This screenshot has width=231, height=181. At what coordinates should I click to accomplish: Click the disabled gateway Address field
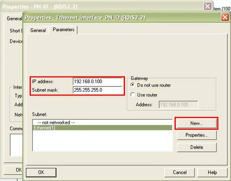178,105
